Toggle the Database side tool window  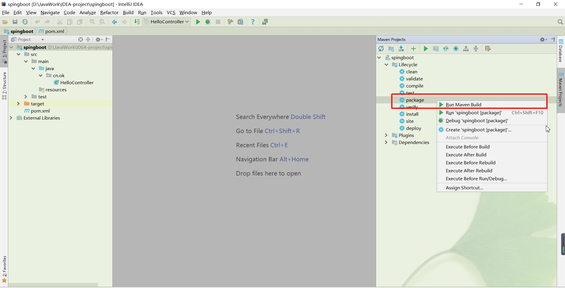tap(561, 51)
